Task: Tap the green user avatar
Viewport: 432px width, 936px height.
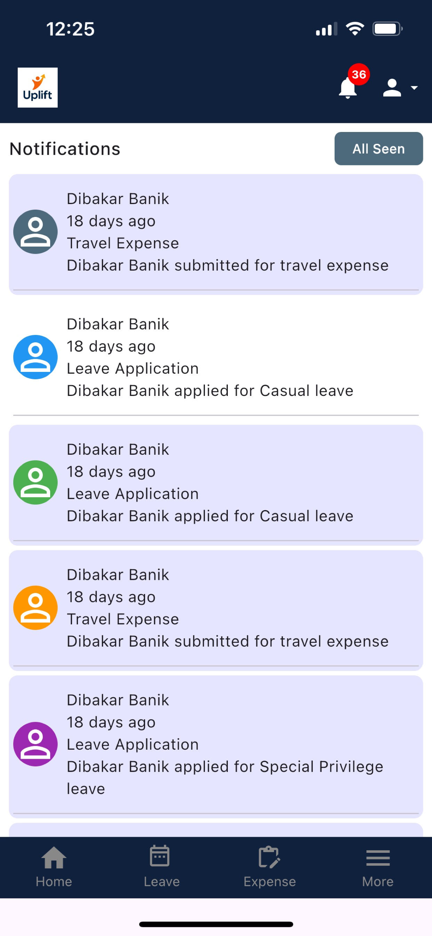Action: (x=35, y=483)
